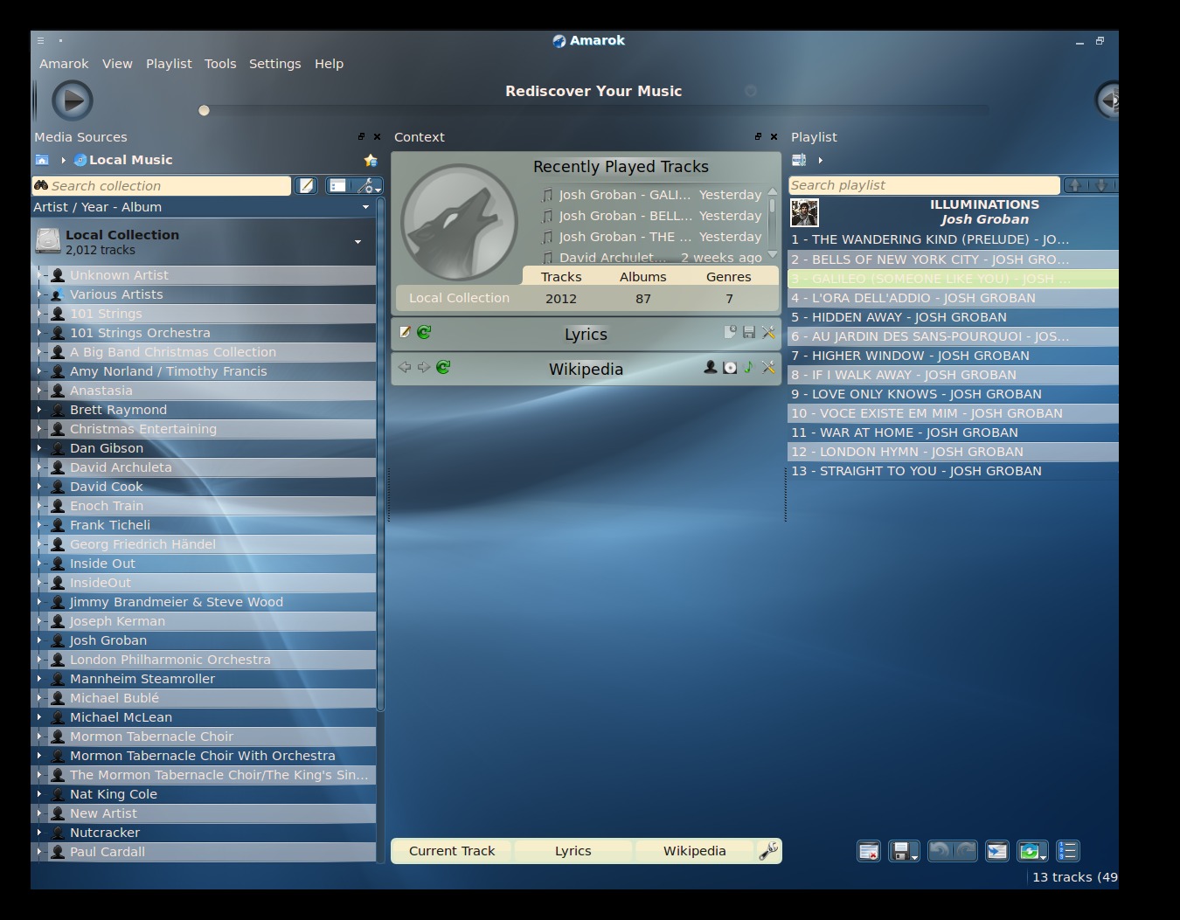Select track 13 Straight To You
Image resolution: width=1180 pixels, height=920 pixels.
click(953, 471)
